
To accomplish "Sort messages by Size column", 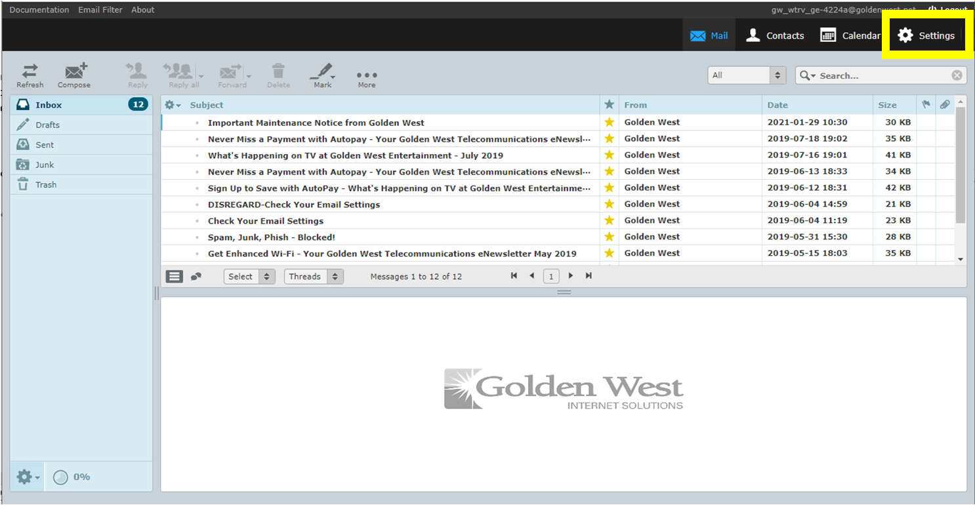I will tap(888, 105).
